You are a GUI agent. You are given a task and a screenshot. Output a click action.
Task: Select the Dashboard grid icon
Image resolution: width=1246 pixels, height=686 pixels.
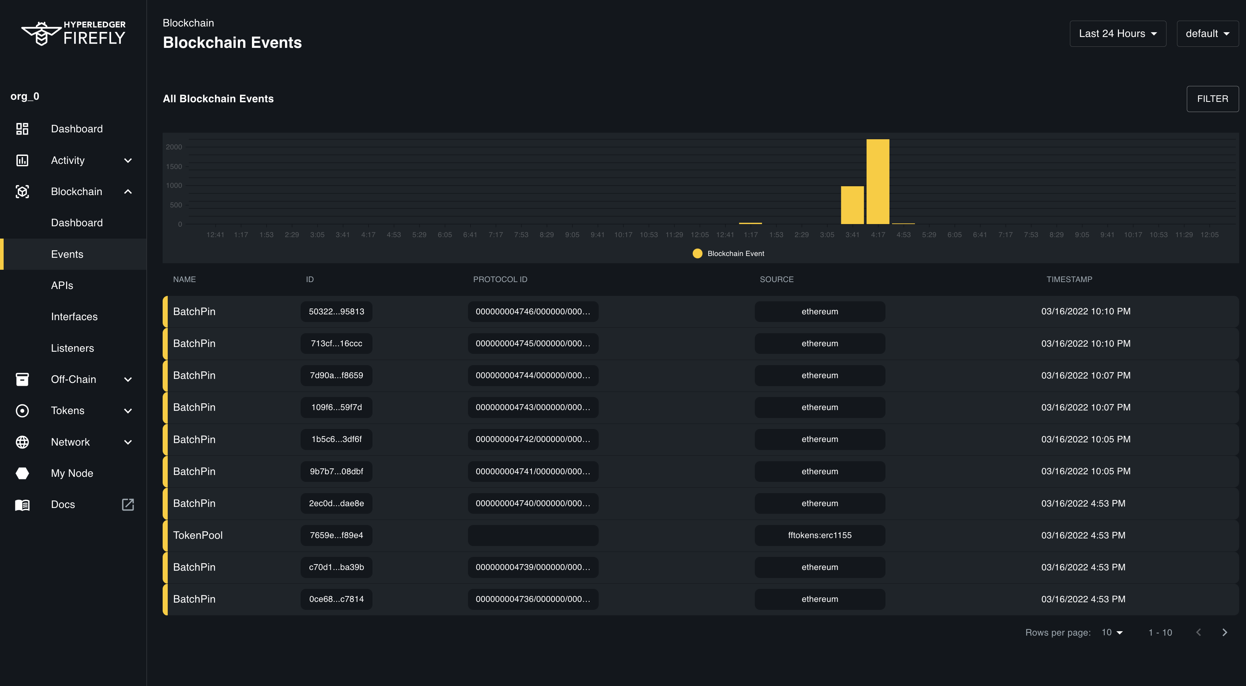tap(22, 128)
